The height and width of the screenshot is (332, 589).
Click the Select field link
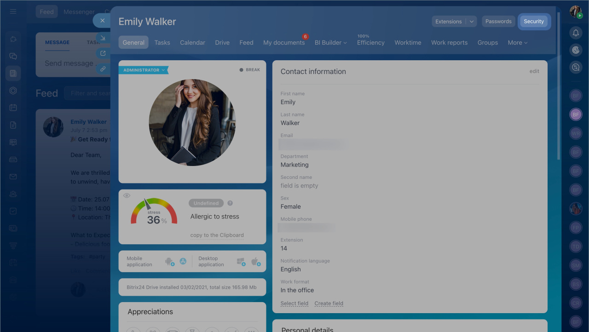(294, 303)
